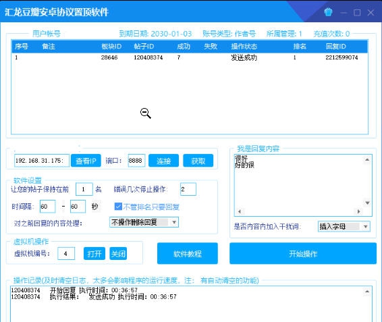Click the 错误几次停止操作 field

(x=188, y=189)
